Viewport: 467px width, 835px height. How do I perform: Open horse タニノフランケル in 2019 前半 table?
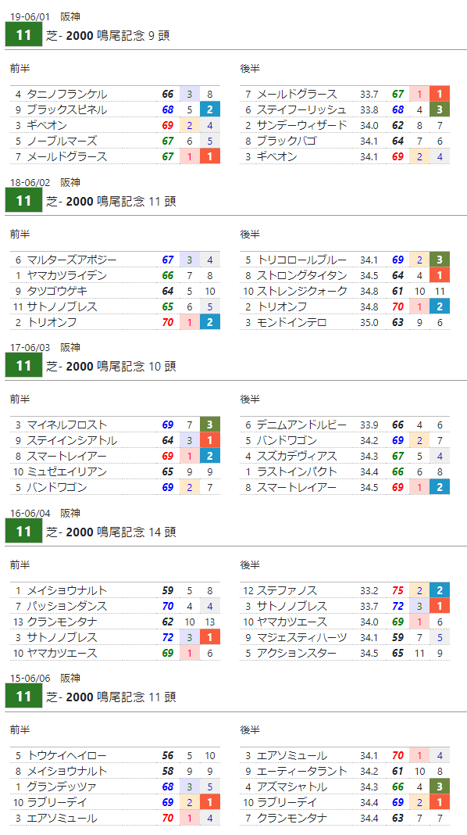point(67,95)
